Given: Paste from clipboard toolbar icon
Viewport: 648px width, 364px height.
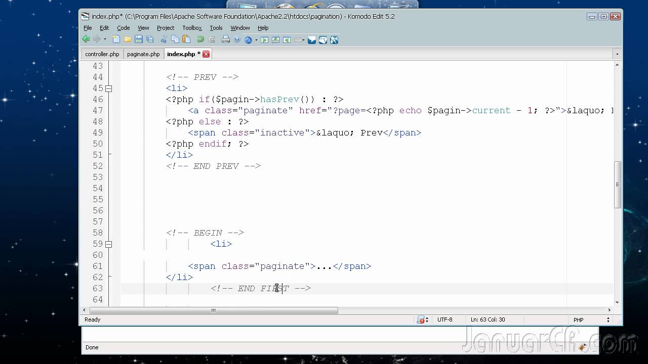Looking at the screenshot, I should tap(186, 39).
